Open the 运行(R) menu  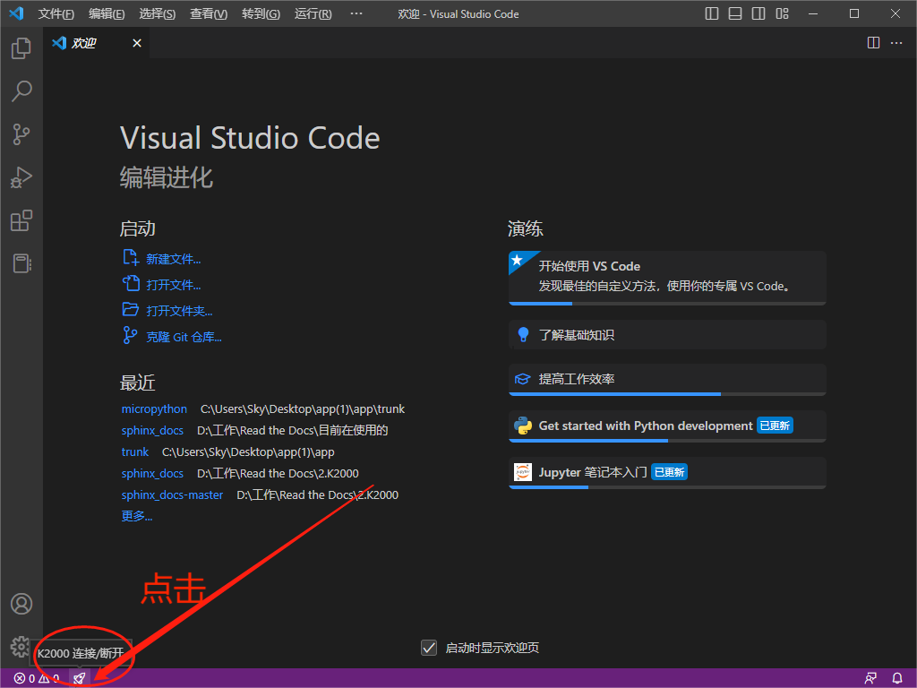click(313, 13)
